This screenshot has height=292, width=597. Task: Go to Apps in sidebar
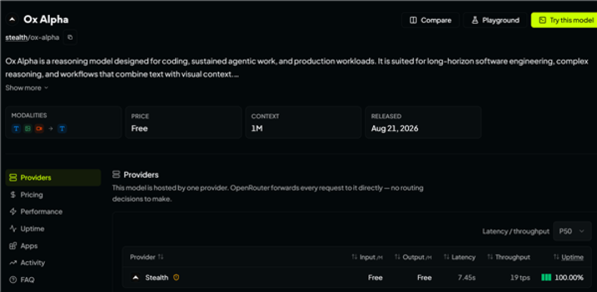[53, 246]
